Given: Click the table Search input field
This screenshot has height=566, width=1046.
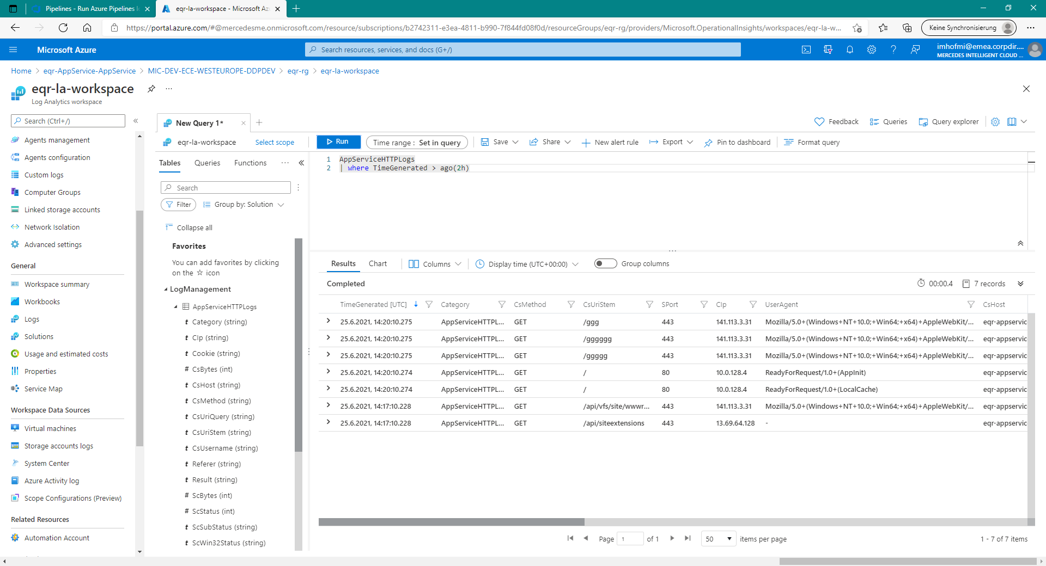Looking at the screenshot, I should click(x=226, y=188).
